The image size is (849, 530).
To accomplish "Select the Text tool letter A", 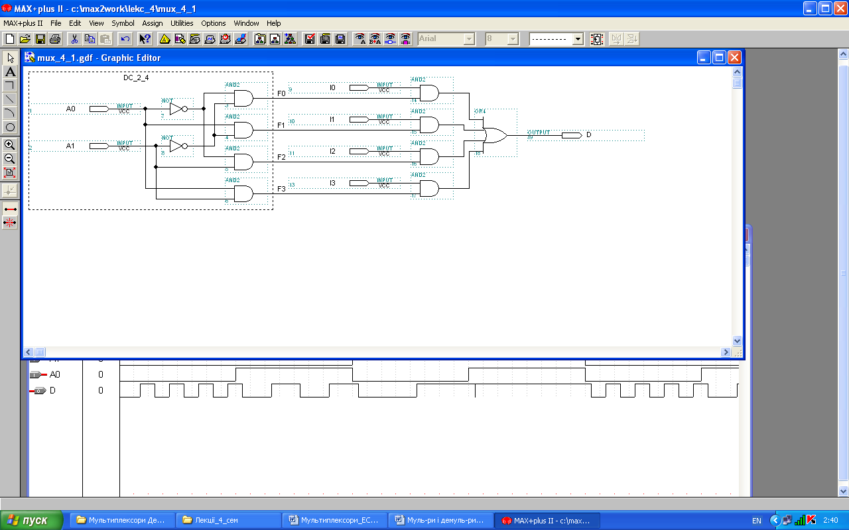I will (x=10, y=72).
